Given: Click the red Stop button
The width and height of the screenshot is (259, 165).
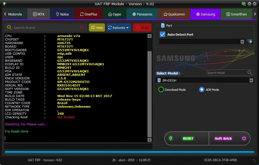Looking at the screenshot, I should [142, 27].
